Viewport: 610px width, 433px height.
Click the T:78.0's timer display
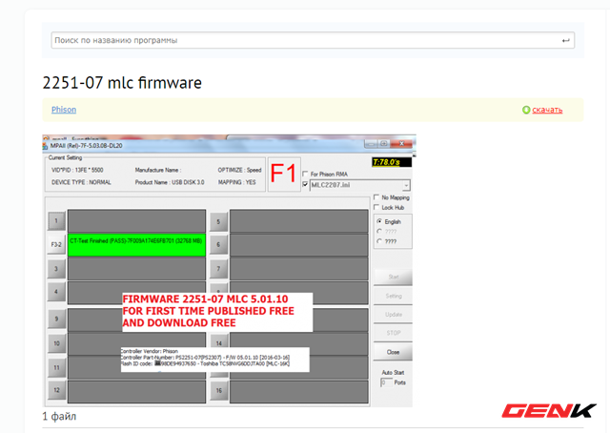pos(392,162)
